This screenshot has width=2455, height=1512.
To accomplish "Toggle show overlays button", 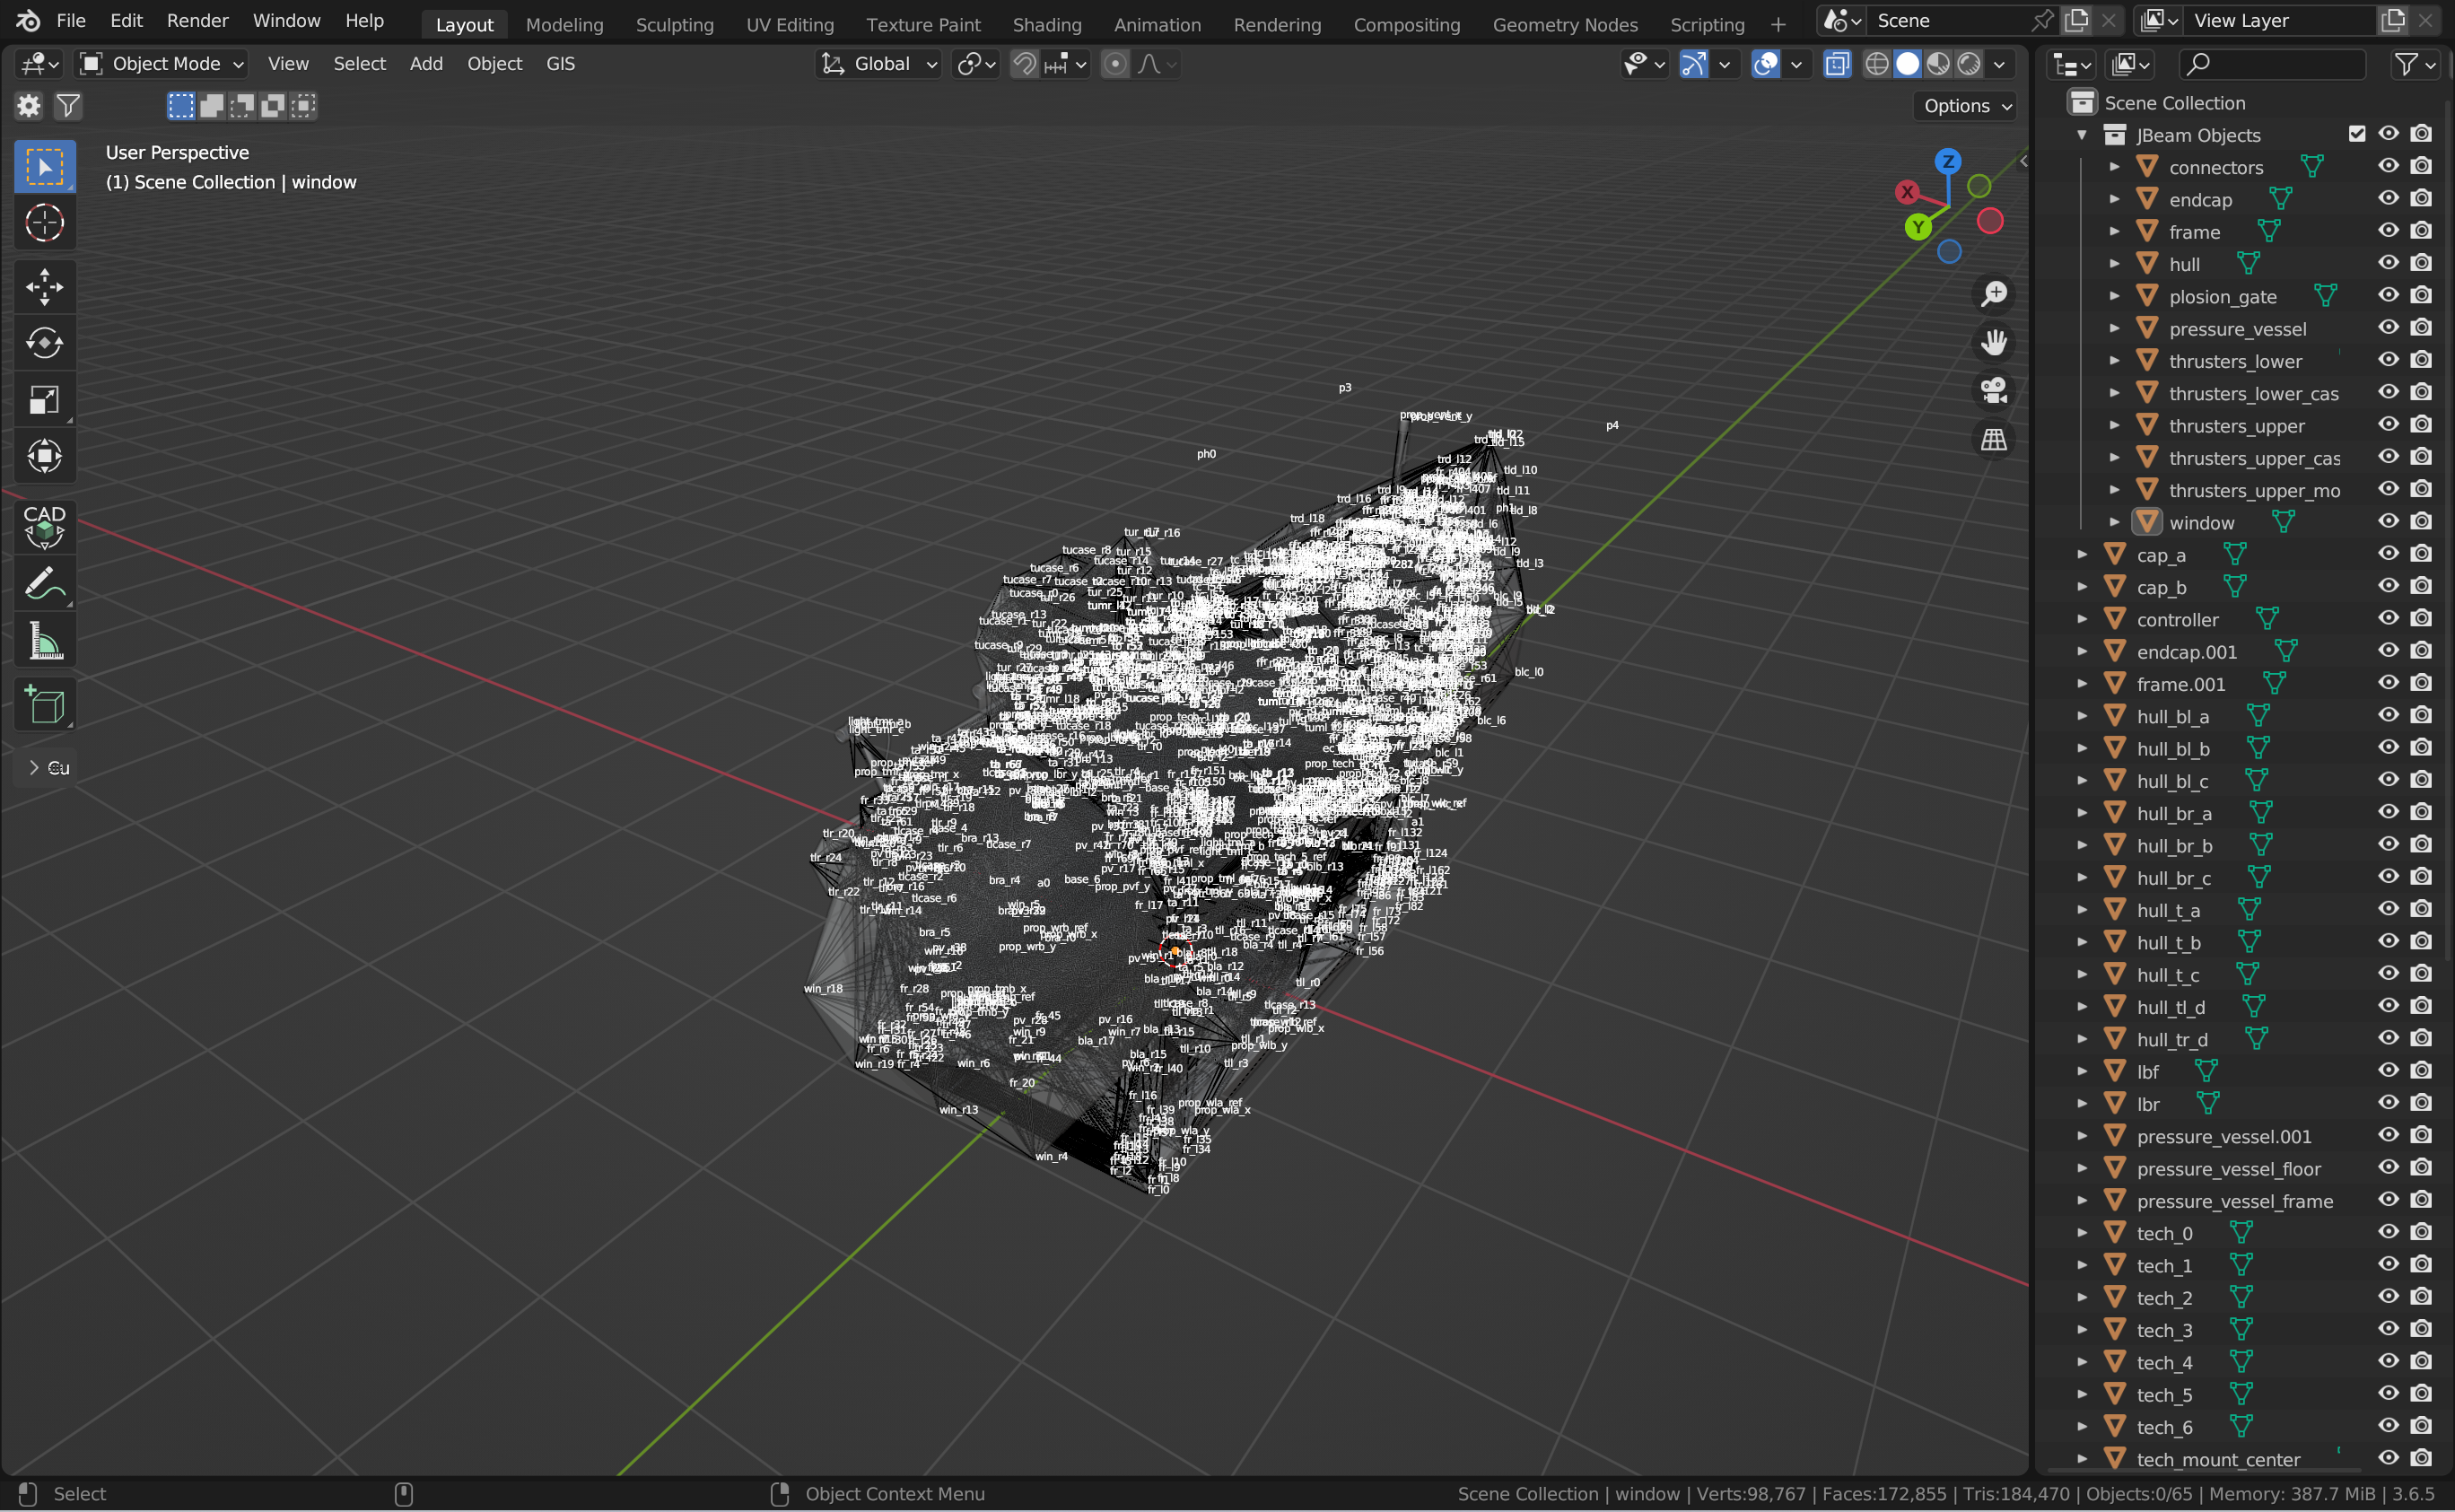I will pos(1766,64).
